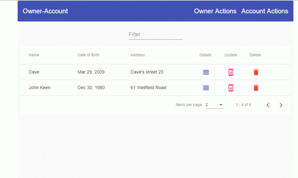This screenshot has height=178, width=298.
Task: Click the John Keen name cell
Action: pyautogui.click(x=39, y=88)
